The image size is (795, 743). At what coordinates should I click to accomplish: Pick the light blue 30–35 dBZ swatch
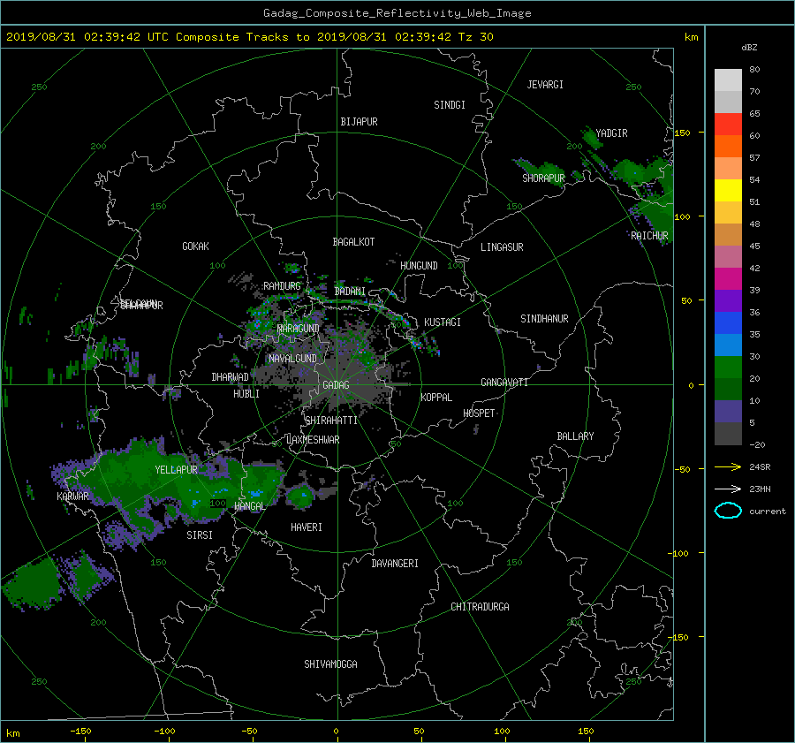[728, 345]
